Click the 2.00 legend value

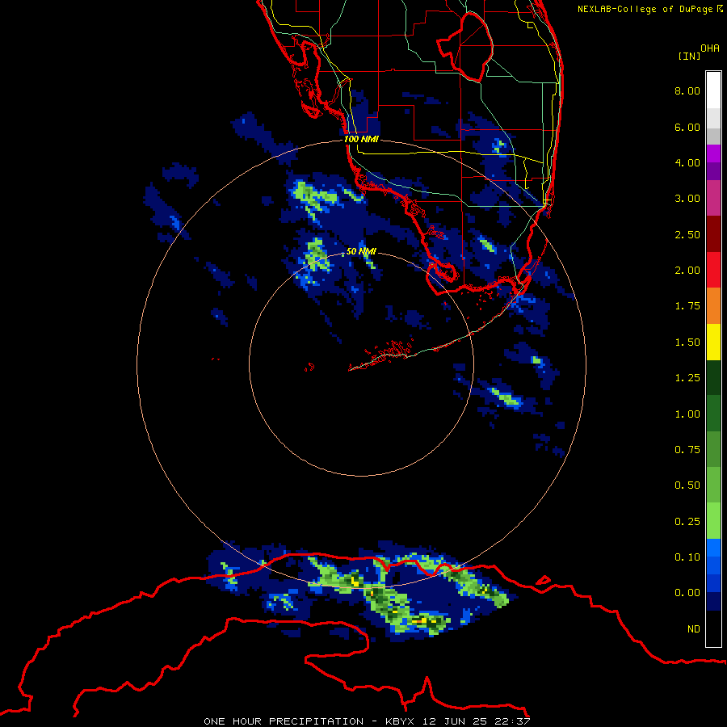pos(687,271)
